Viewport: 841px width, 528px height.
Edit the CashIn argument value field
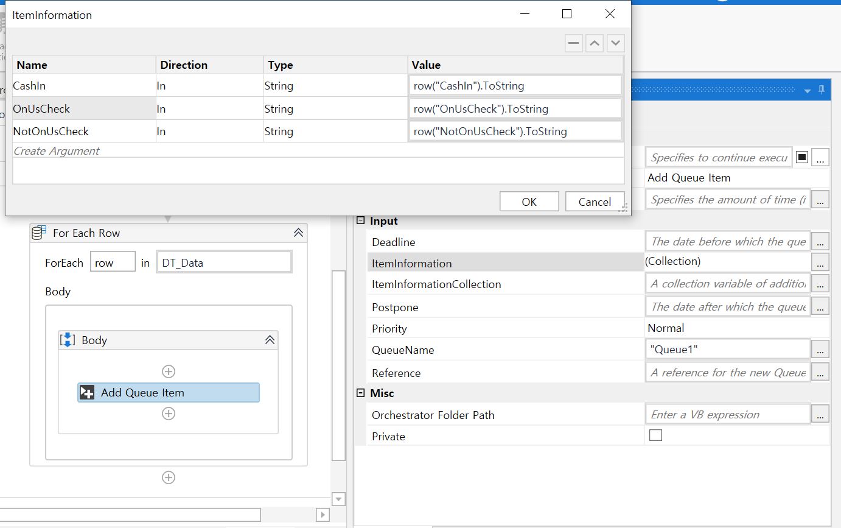tap(515, 86)
